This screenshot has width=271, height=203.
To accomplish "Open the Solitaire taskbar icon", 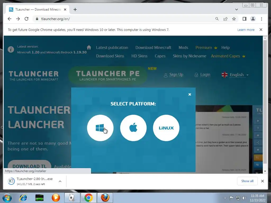I will pos(72,198).
